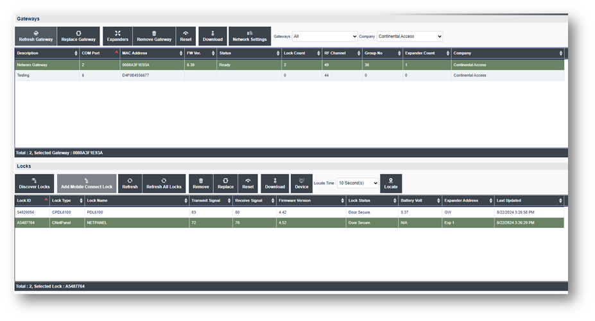
Task: Open the Expanders tool
Action: 117,36
